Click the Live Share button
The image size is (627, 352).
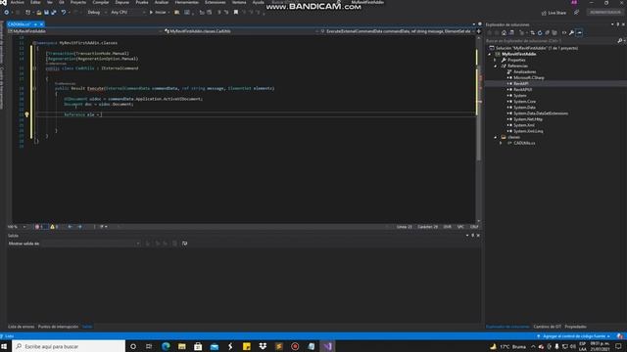[554, 13]
